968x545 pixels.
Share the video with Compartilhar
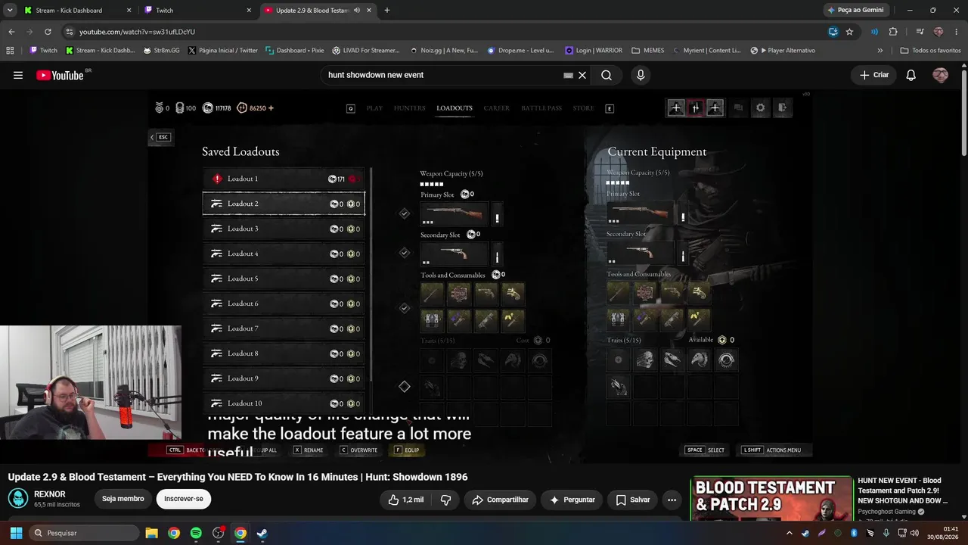pos(500,500)
